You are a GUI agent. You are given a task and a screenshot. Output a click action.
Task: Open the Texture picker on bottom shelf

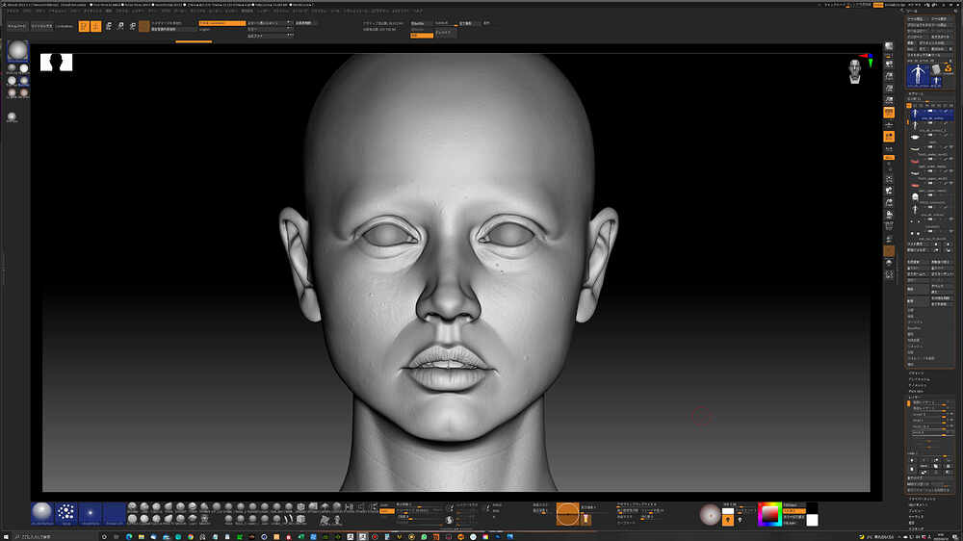point(115,513)
